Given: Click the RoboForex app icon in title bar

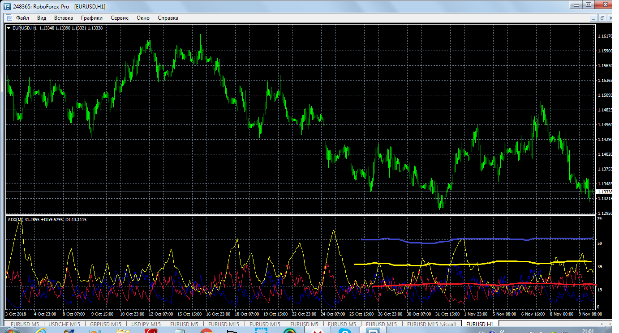Looking at the screenshot, I should coord(7,6).
